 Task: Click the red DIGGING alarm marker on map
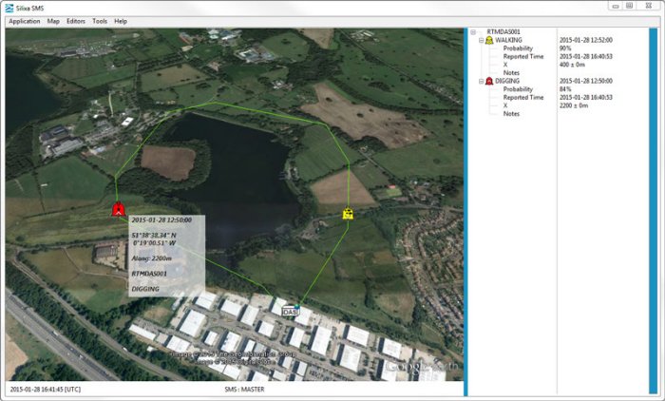pyautogui.click(x=118, y=209)
